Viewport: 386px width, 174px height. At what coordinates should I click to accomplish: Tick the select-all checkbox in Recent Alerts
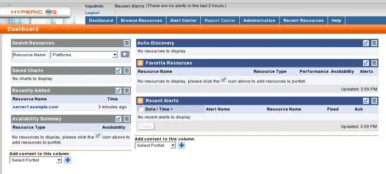tap(140, 109)
